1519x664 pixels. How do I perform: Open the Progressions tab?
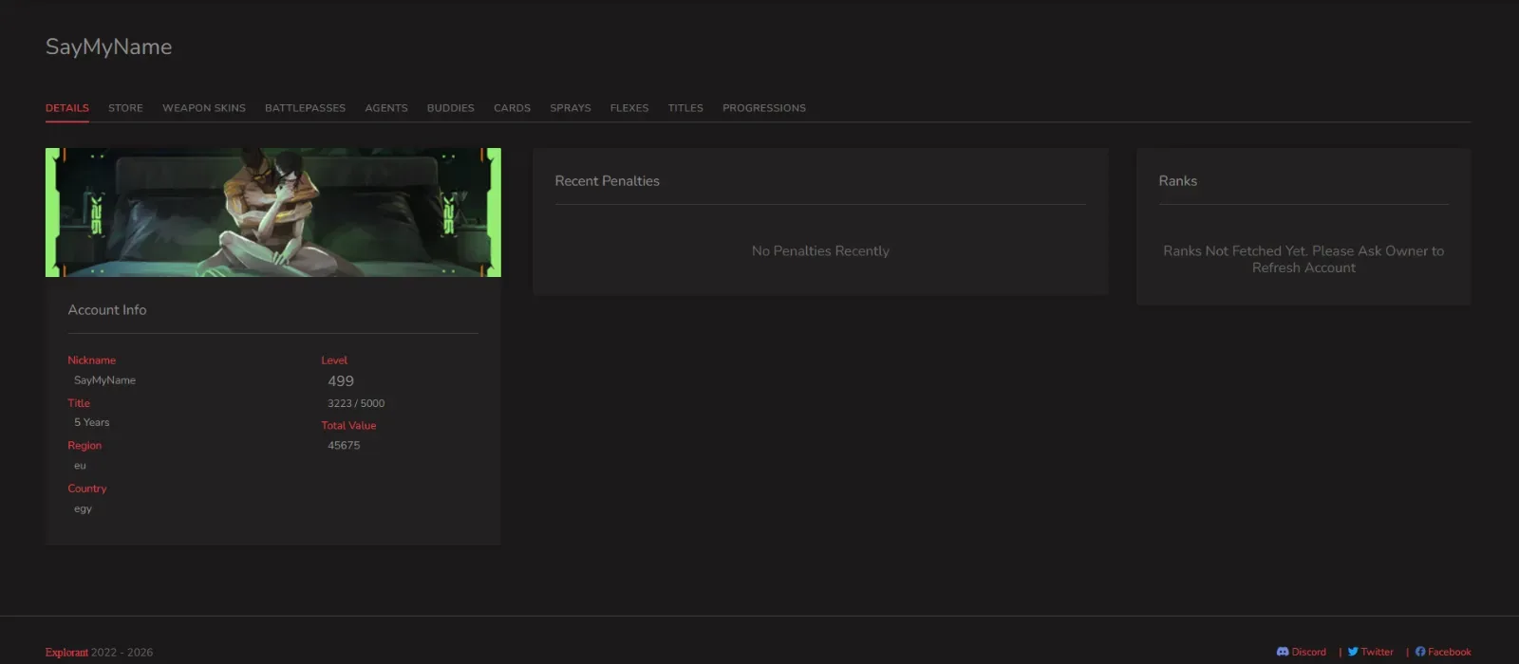[764, 108]
